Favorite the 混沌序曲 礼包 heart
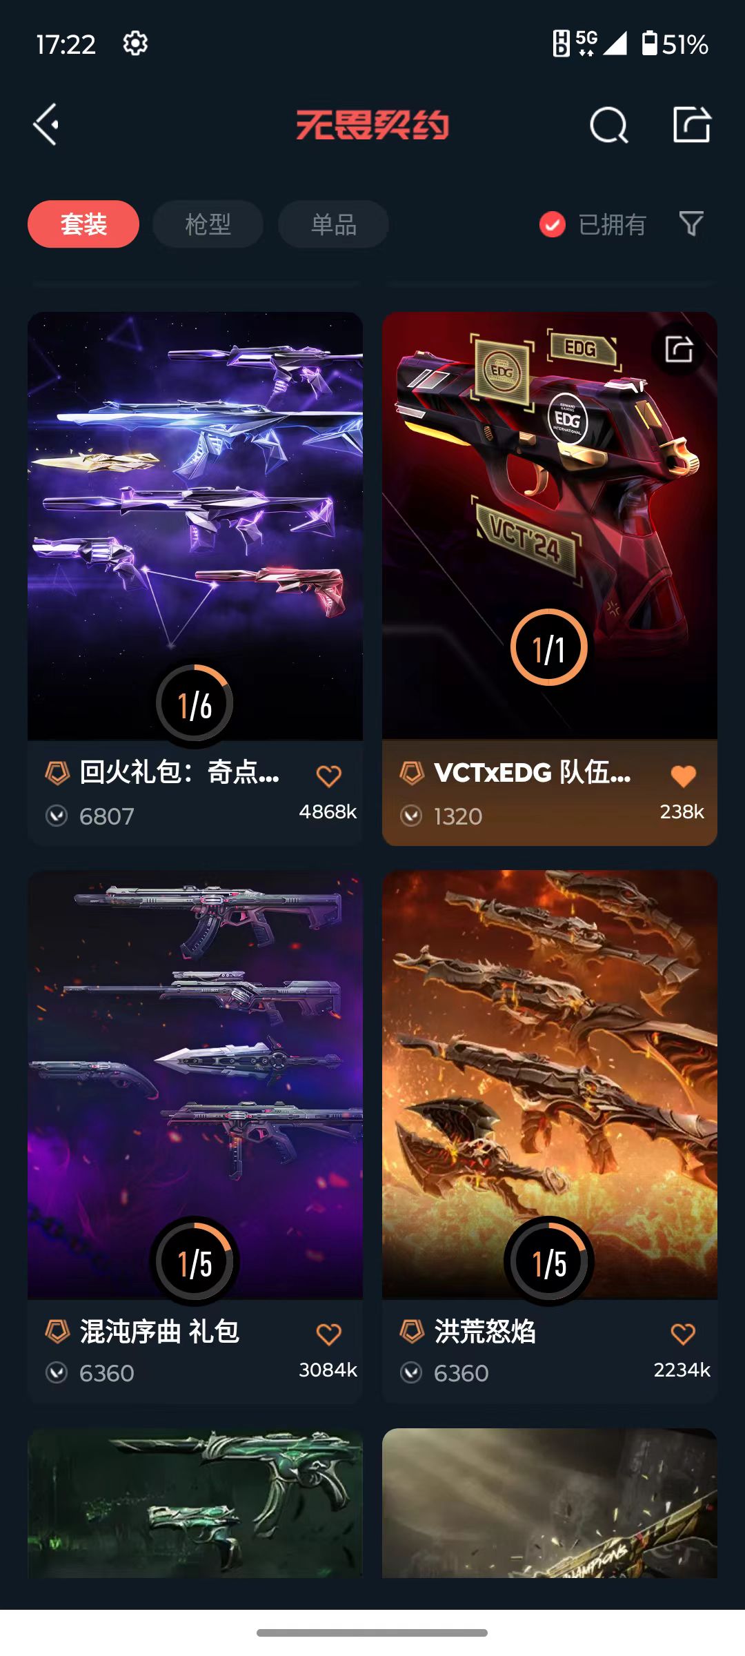745x1656 pixels. pos(328,1334)
